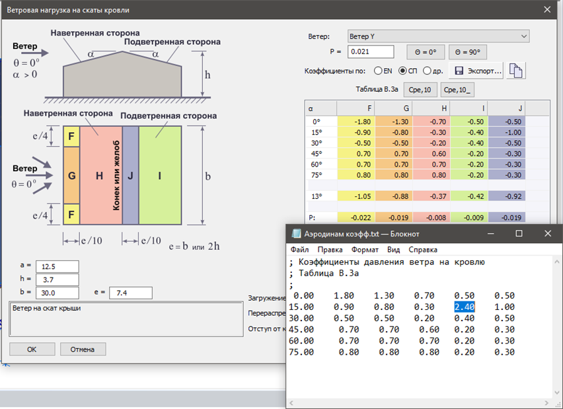The height and width of the screenshot is (409, 563).
Task: Click the pink H cell 0.60 in 45° row
Action: pos(432,153)
